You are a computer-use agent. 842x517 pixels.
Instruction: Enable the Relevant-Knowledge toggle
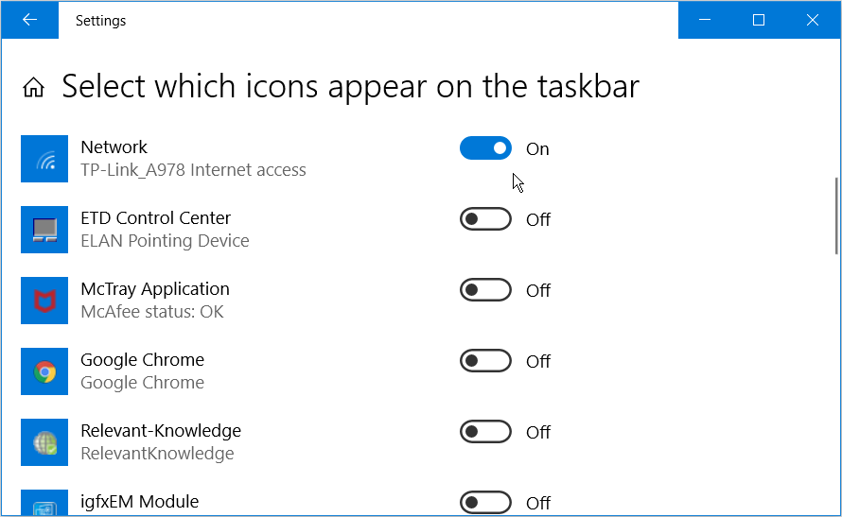coord(485,432)
